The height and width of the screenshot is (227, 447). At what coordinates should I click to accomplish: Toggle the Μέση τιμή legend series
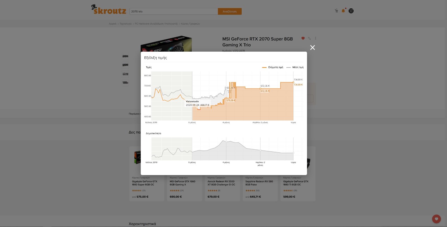tap(295, 67)
